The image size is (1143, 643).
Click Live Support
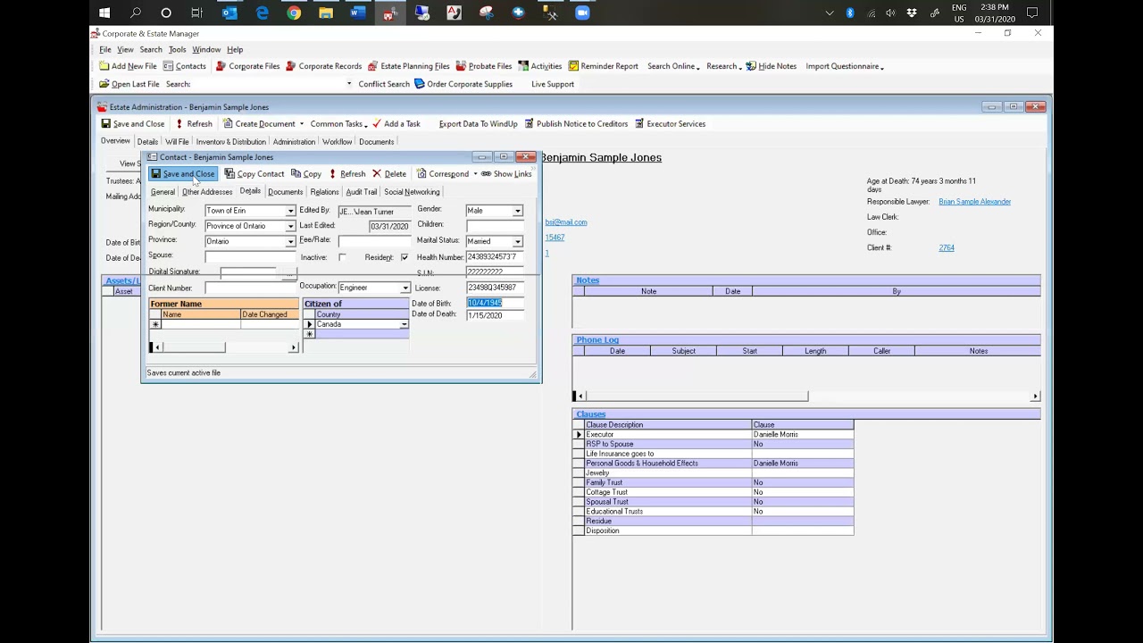coord(553,84)
